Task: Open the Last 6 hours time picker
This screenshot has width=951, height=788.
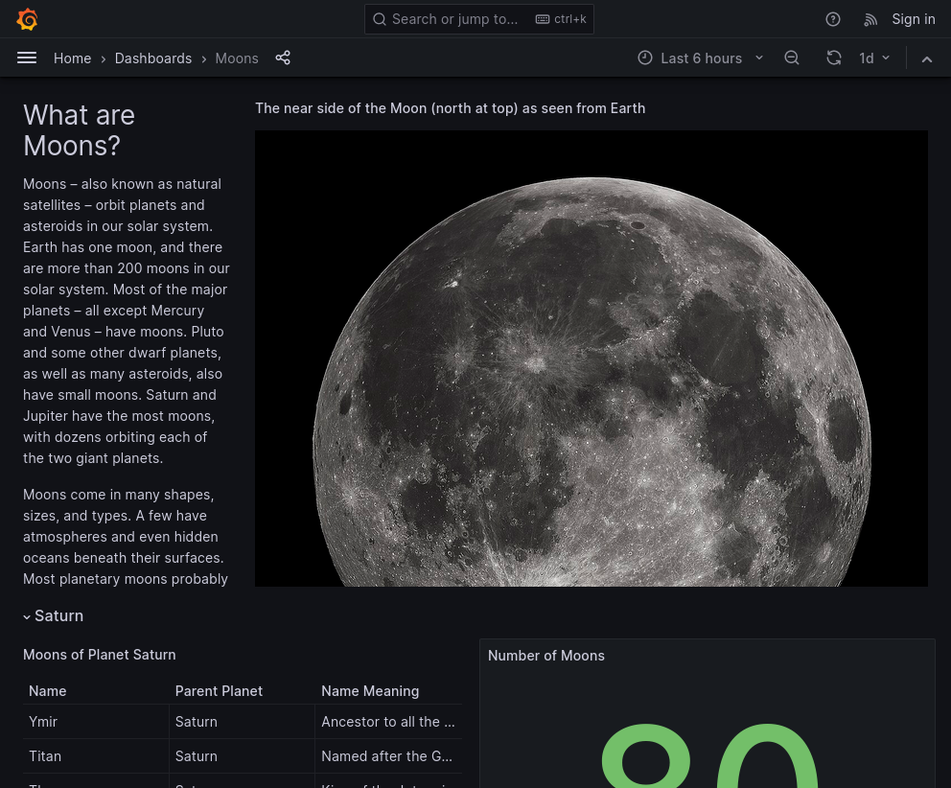Action: [x=701, y=58]
